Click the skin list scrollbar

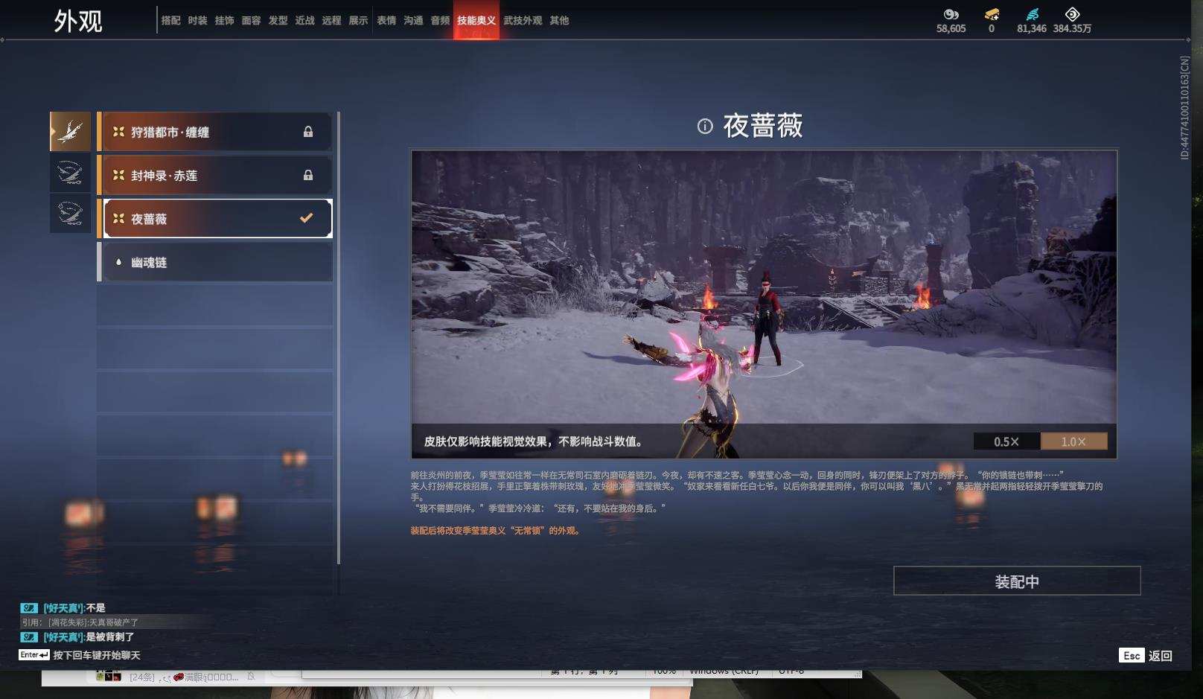click(339, 338)
